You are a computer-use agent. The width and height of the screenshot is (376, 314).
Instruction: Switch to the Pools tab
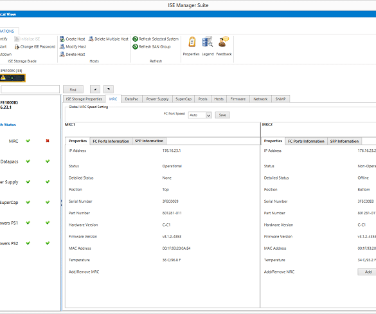pos(202,99)
